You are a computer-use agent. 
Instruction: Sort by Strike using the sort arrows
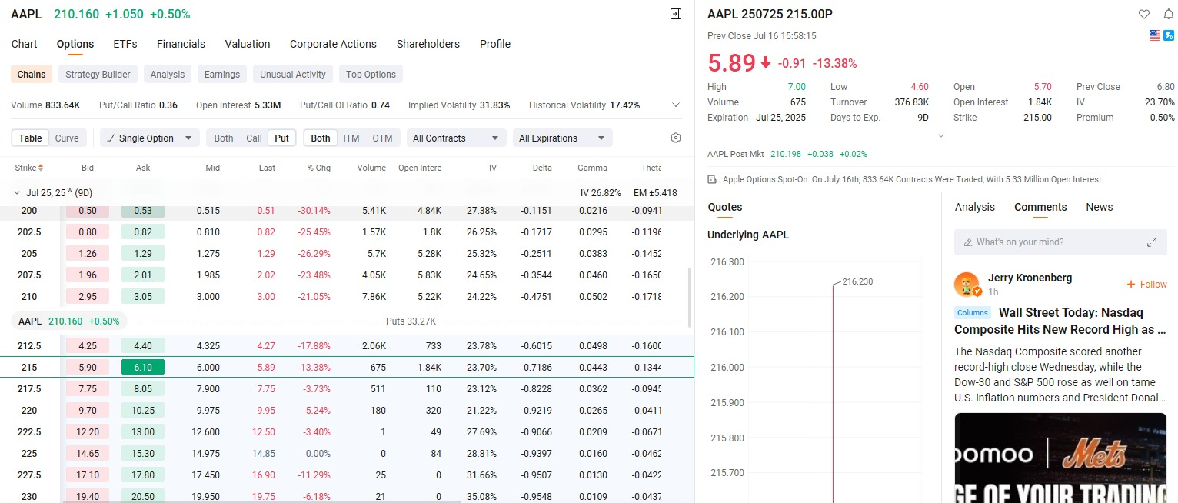click(41, 168)
